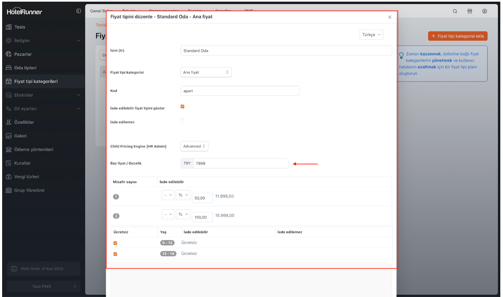This screenshot has width=503, height=297.
Task: Click the Ödeme yöntemleri bank icon
Action: 9,149
